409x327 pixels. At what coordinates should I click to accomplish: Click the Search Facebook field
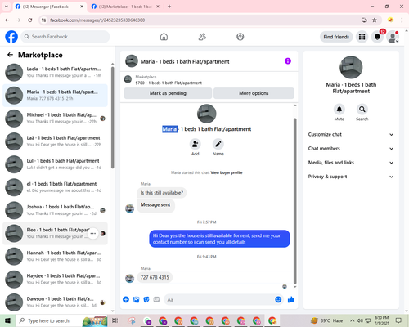click(65, 37)
